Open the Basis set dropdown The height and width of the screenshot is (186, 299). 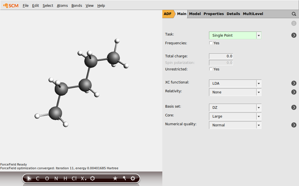pyautogui.click(x=235, y=108)
